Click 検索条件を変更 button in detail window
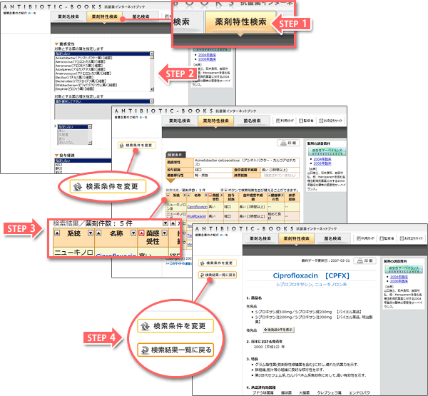Screen dimensions: 428x396 point(218,263)
